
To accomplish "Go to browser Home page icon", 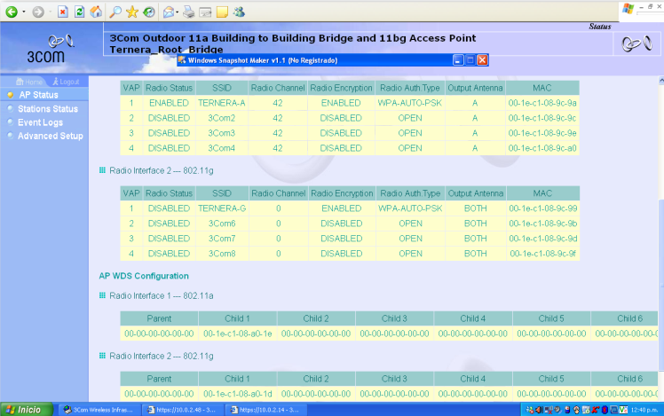I will pos(95,12).
